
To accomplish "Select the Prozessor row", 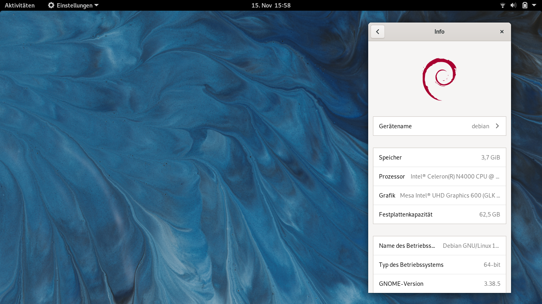I will click(x=439, y=177).
